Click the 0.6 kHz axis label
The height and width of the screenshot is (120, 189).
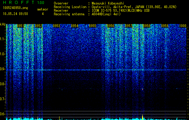[x=2, y=114]
